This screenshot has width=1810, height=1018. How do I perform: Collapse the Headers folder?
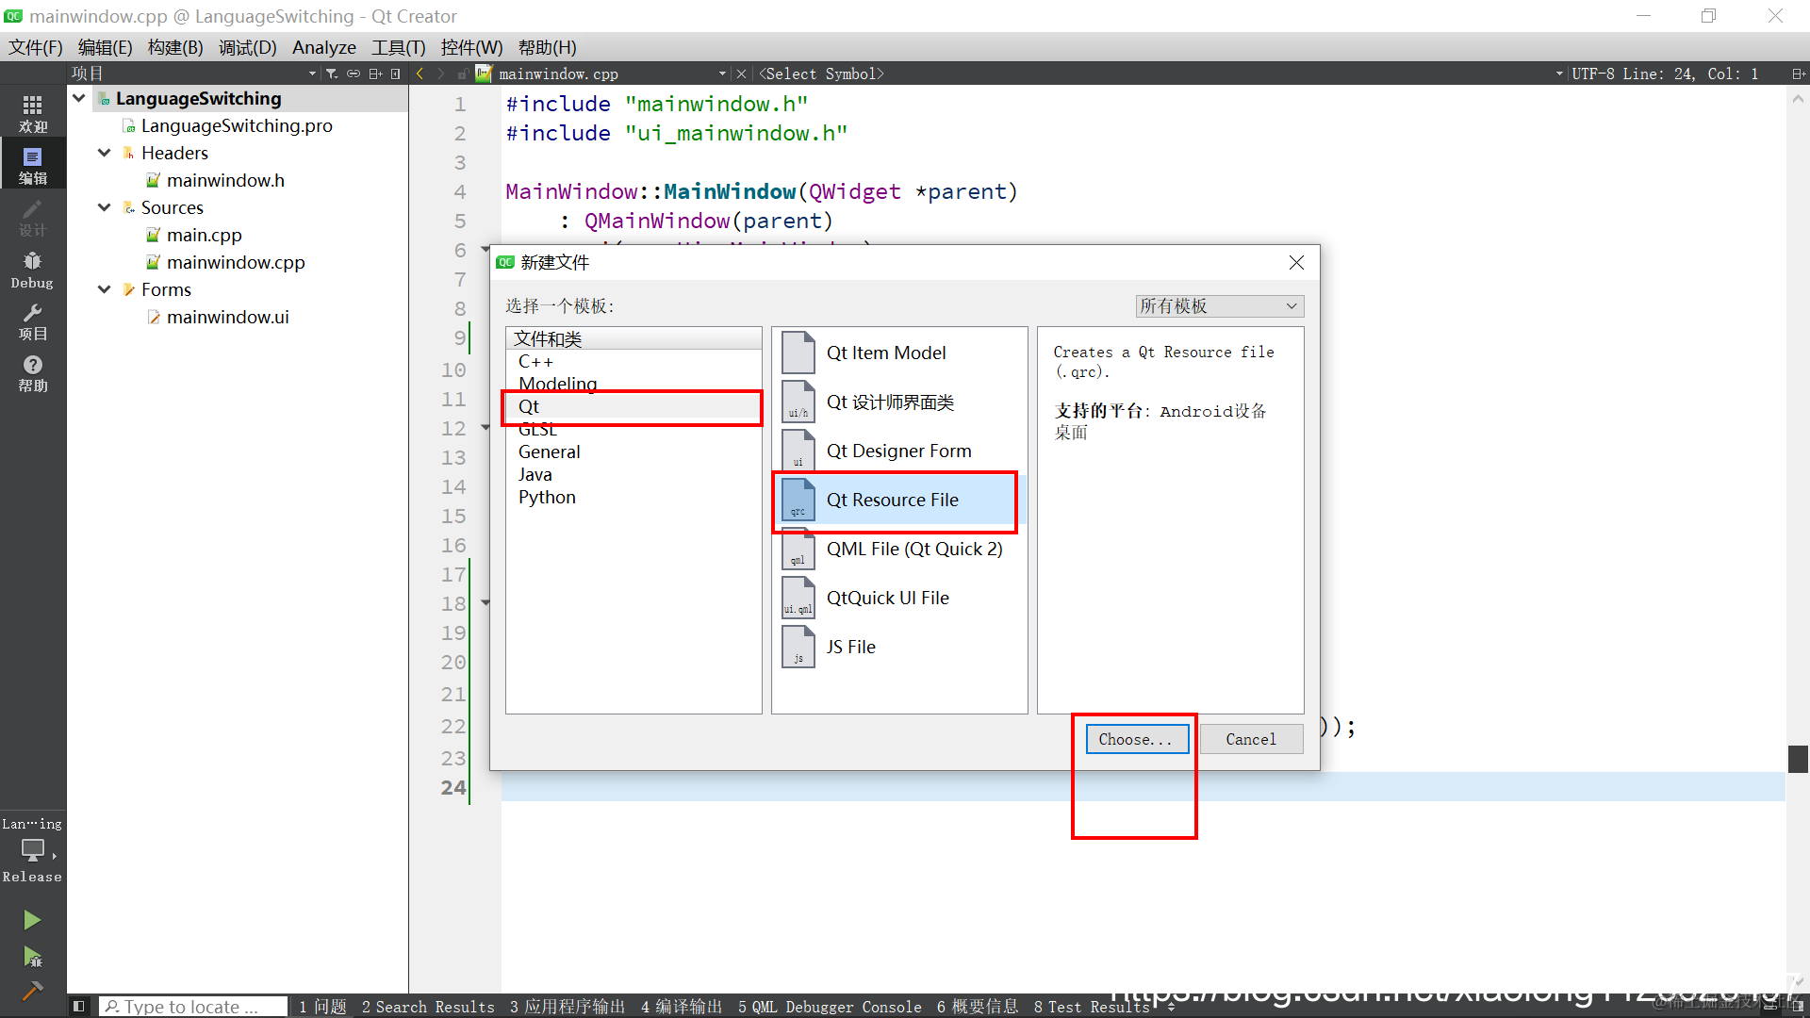pos(105,153)
